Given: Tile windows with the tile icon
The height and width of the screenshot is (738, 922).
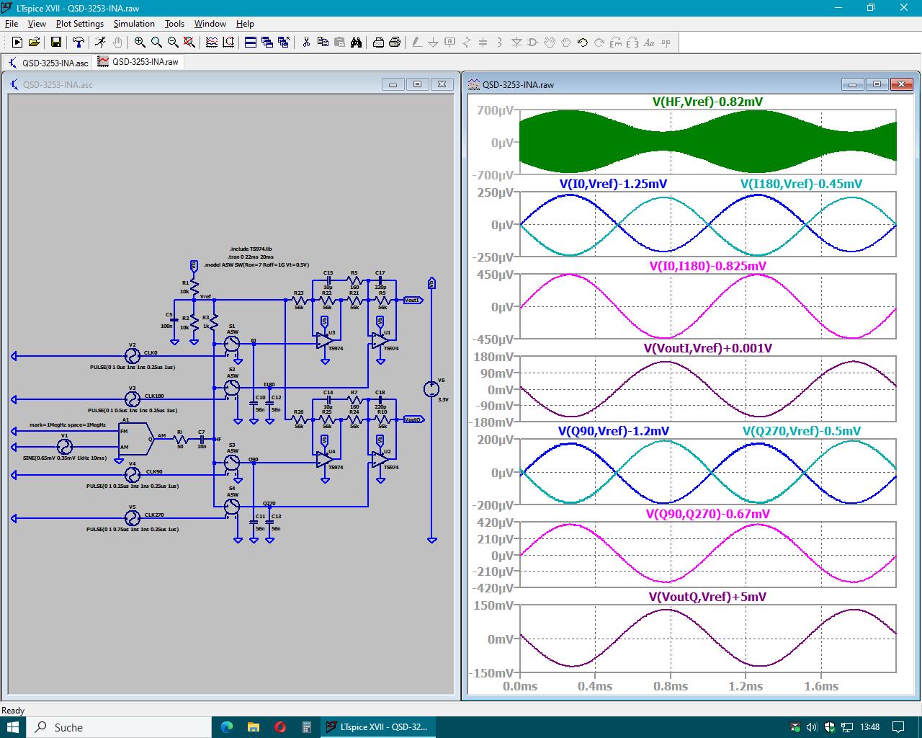Looking at the screenshot, I should (251, 43).
